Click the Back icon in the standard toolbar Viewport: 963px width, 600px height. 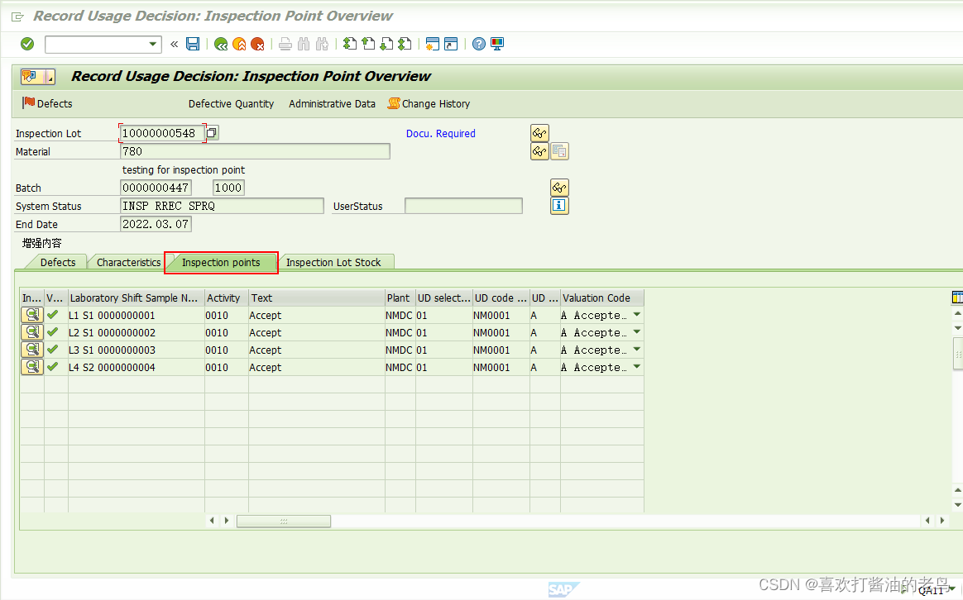[x=221, y=44]
